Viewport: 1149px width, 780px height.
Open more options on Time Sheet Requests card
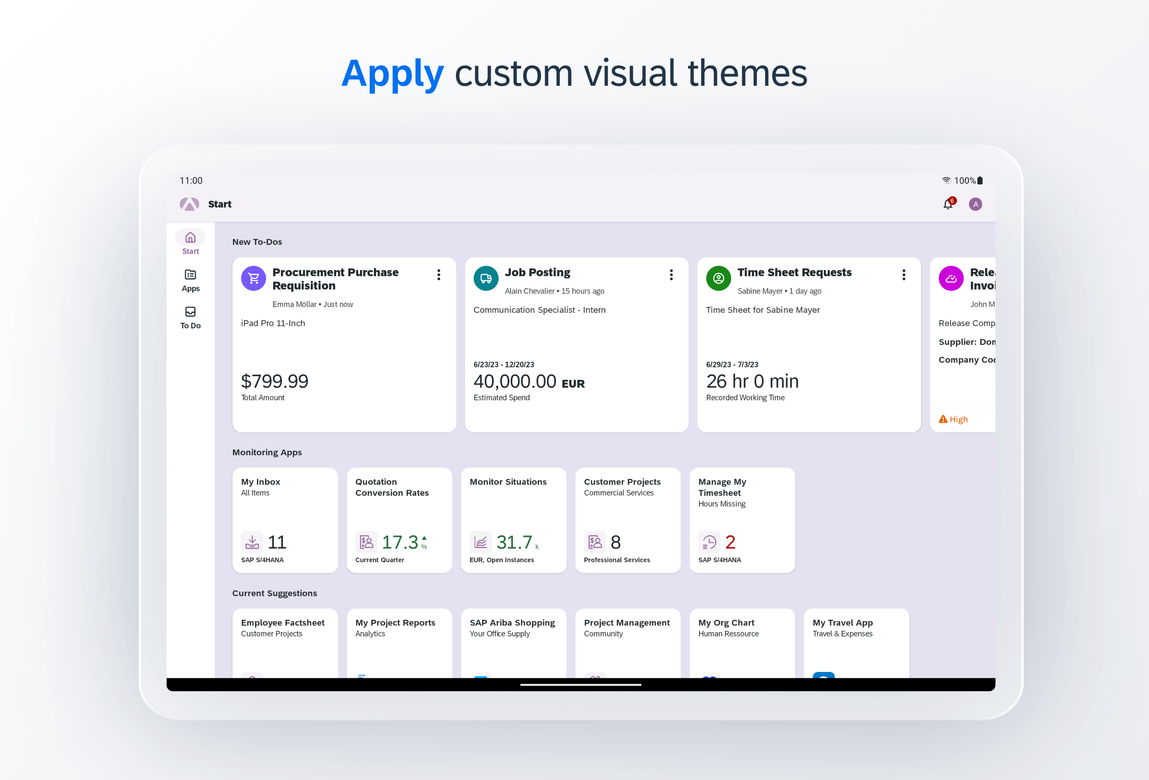(904, 275)
